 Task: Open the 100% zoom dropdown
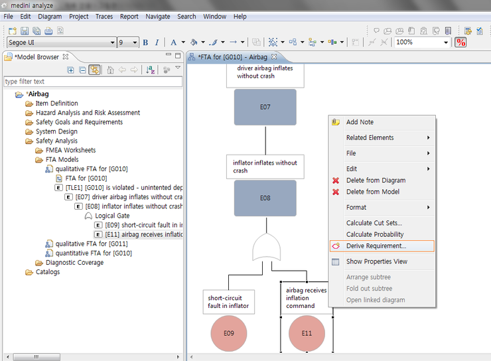[x=446, y=42]
